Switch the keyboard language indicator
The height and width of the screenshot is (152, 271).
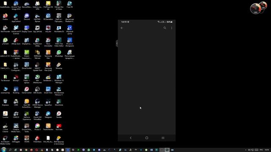tap(261, 150)
